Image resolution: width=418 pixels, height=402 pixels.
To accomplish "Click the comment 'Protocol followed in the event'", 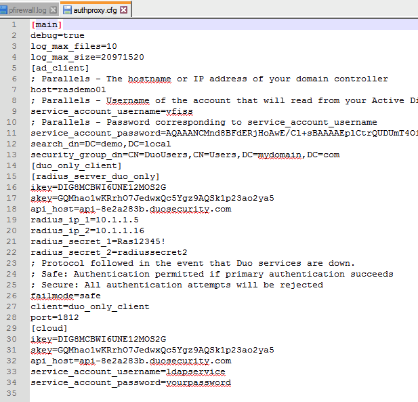I will click(x=193, y=263).
